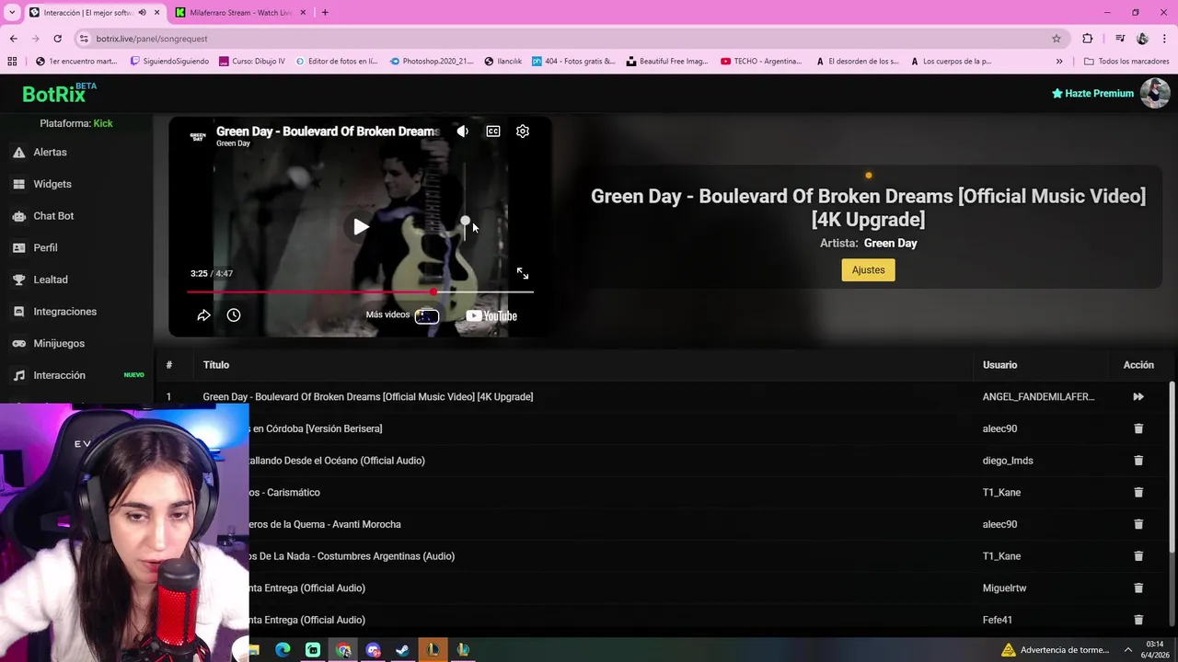Click the tab audio speaker icon
The width and height of the screenshot is (1178, 662).
coord(142,13)
